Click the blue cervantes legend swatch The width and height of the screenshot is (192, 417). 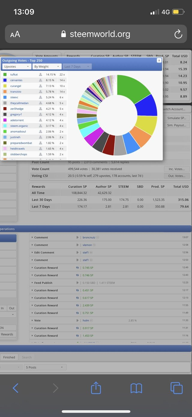[5, 80]
